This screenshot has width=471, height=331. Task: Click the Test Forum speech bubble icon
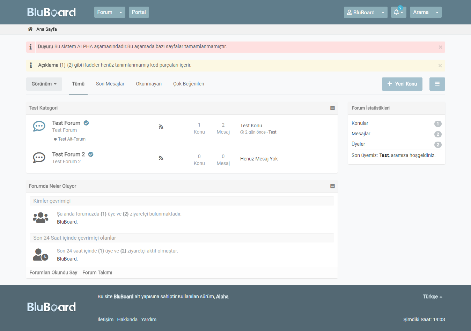pos(39,126)
